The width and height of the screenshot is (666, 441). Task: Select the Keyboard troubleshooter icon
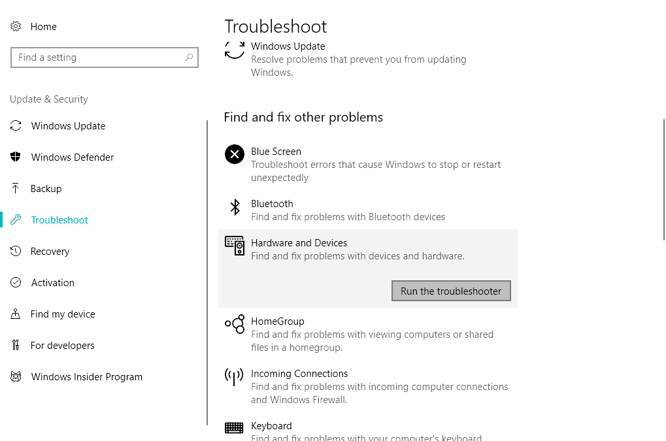pos(235,429)
